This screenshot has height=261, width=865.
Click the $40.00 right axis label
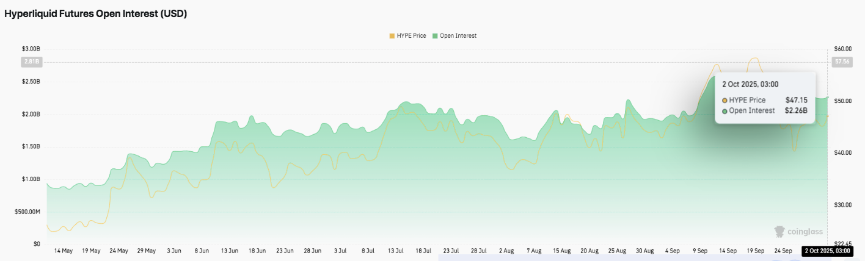tap(843, 153)
